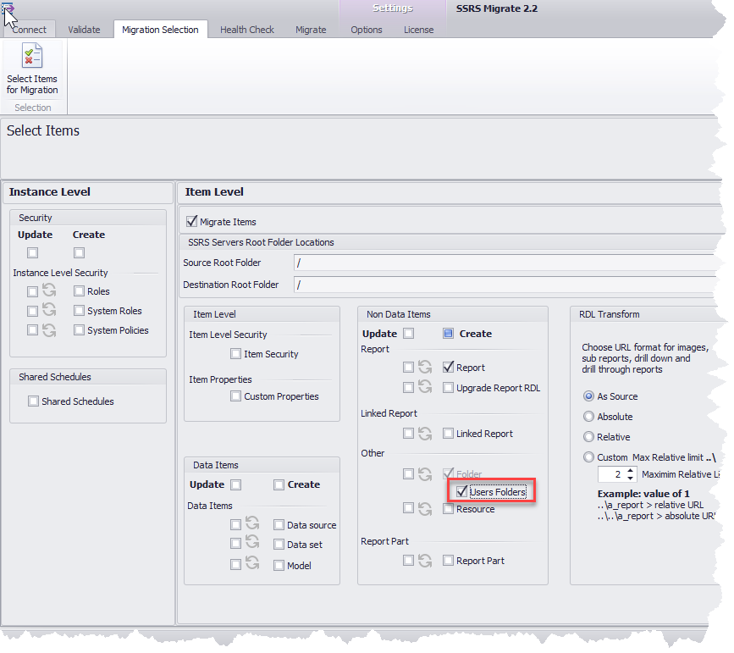Open the application menu icon in the title corner
The width and height of the screenshot is (734, 653).
8,8
